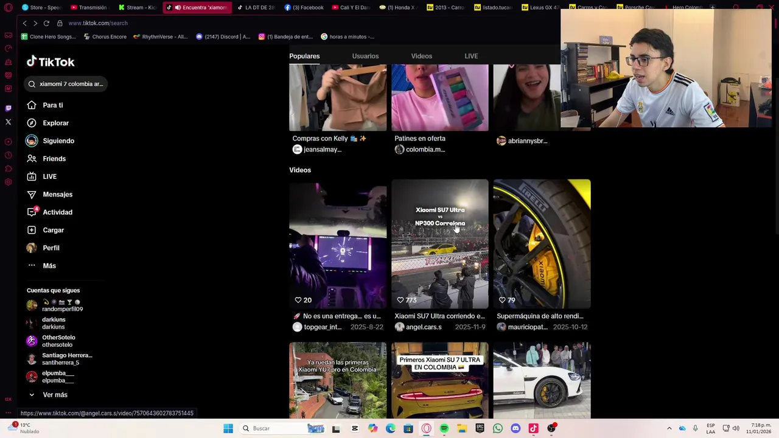Screen dimensions: 779x438
Task: Open Spotify from the taskbar
Action: point(444,428)
